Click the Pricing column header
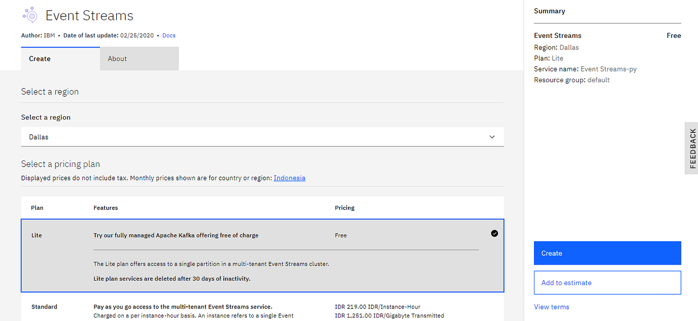698x321 pixels. 345,207
